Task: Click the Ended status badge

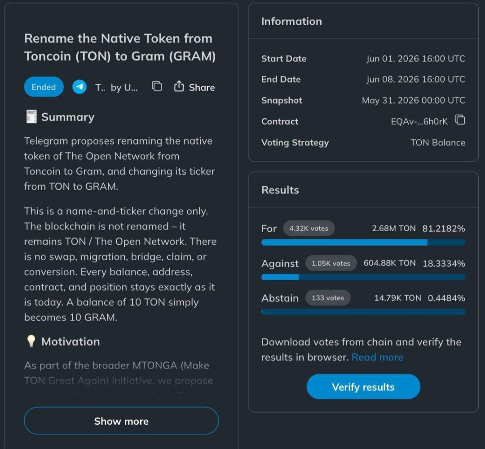Action: tap(44, 87)
